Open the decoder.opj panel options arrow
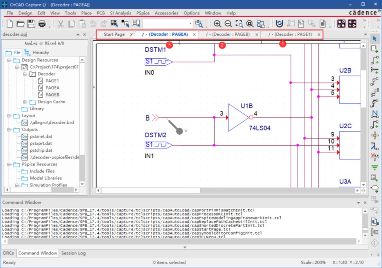The width and height of the screenshot is (382, 268). click(x=78, y=35)
